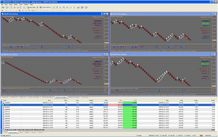The width and height of the screenshot is (218, 137).
Task: Open the File menu
Action: click(2, 5)
